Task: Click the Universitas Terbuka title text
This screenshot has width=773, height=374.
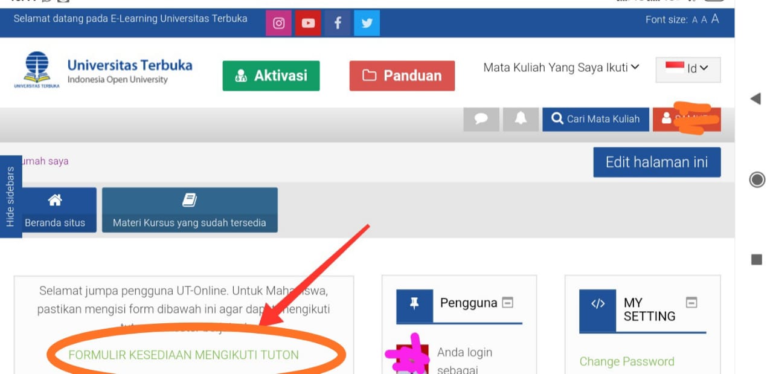Action: point(130,65)
